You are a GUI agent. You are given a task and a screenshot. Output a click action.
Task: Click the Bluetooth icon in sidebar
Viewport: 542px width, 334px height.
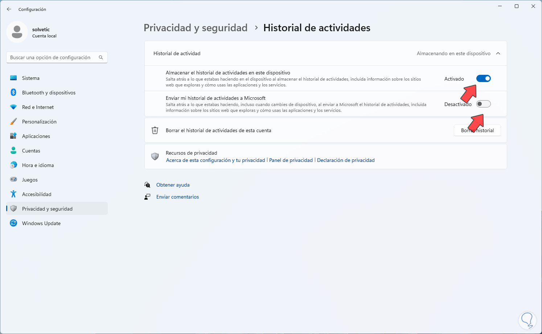pyautogui.click(x=13, y=93)
